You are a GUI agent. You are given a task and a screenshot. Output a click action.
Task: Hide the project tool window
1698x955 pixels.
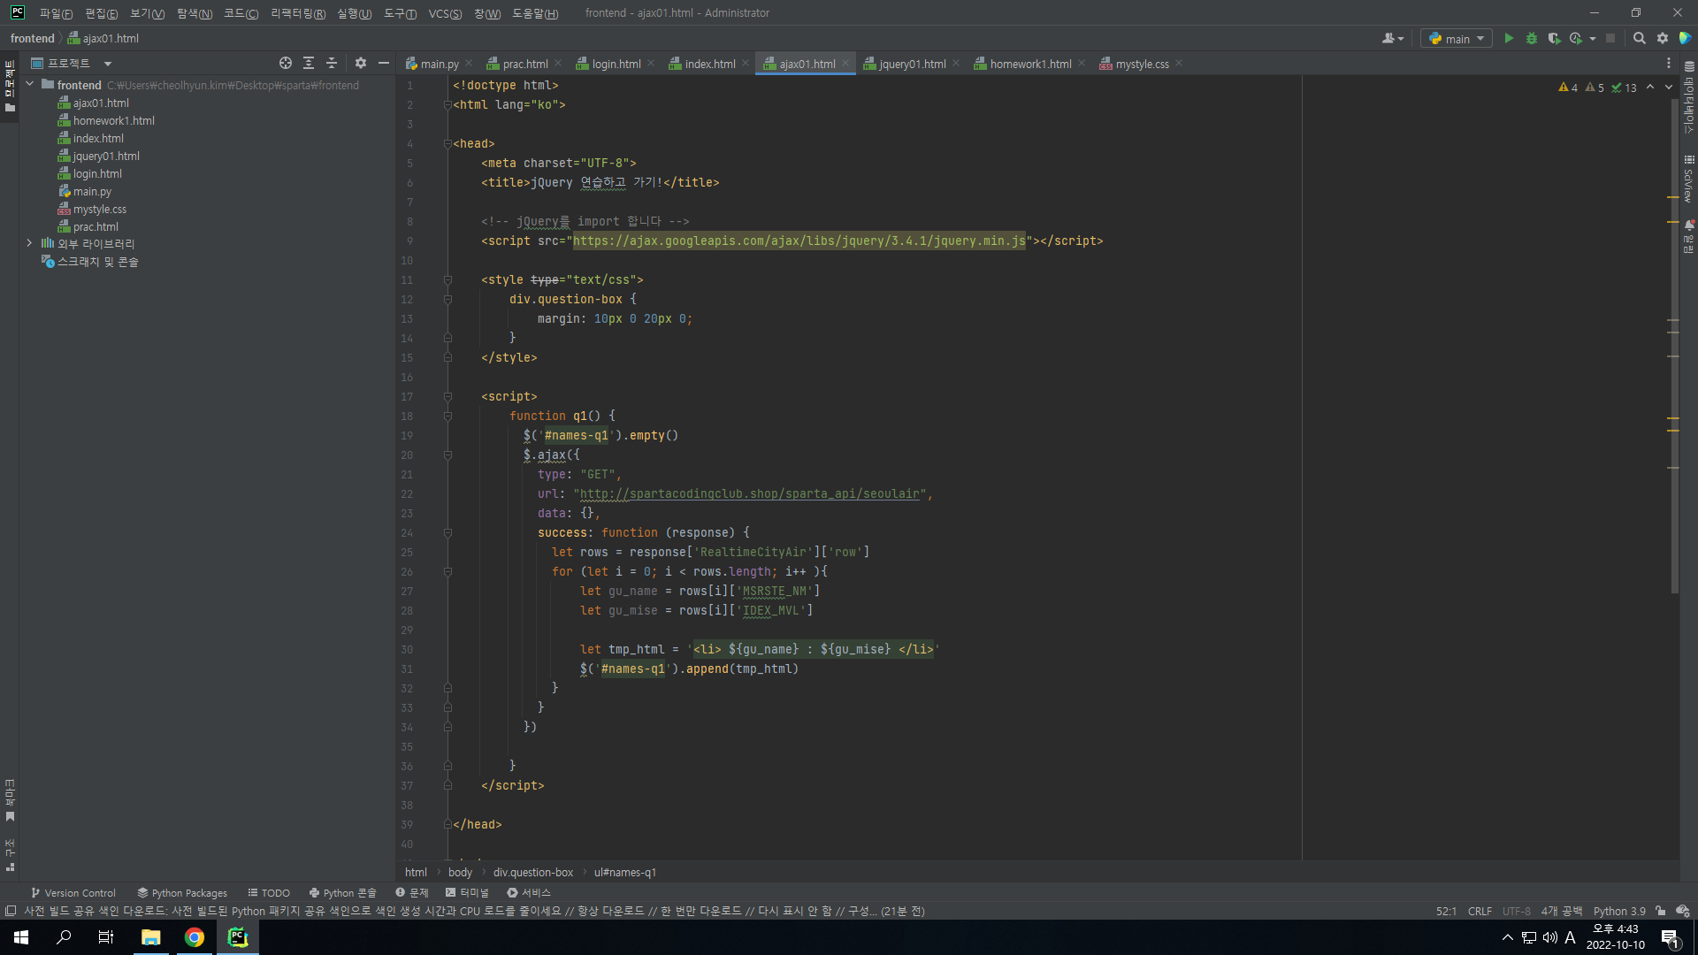tap(384, 63)
